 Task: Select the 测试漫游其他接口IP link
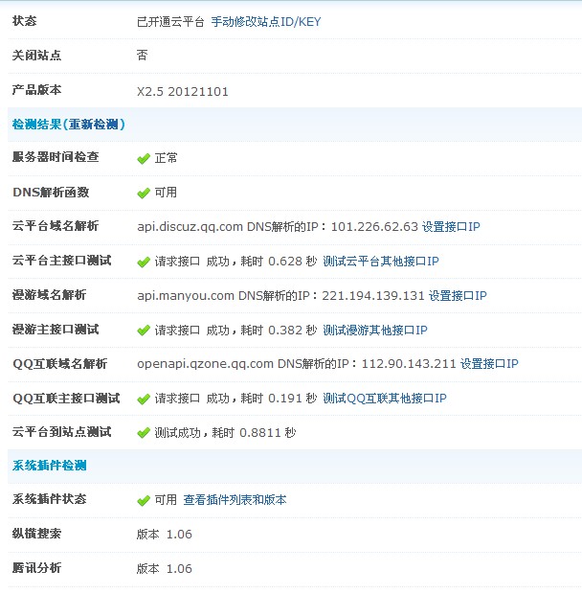click(x=375, y=331)
